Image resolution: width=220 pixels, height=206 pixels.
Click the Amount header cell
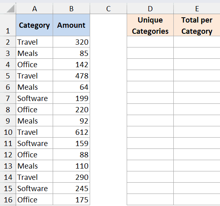pos(71,25)
